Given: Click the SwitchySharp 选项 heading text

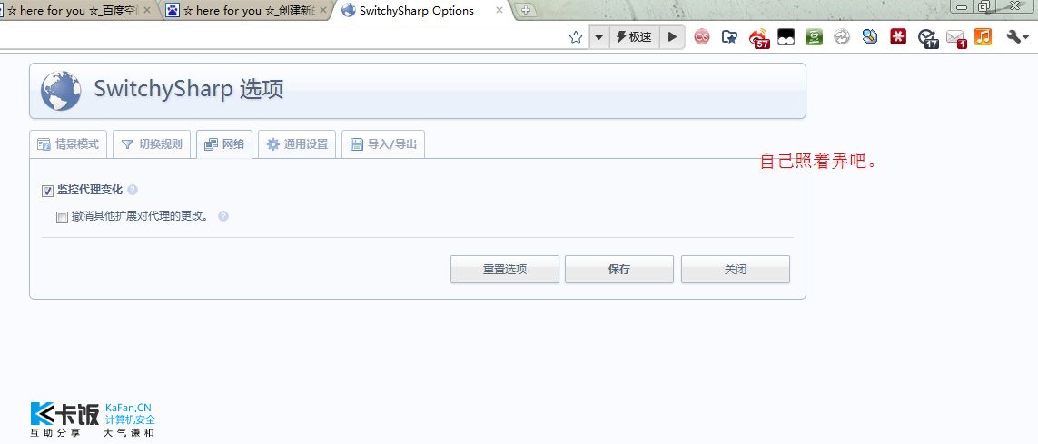Looking at the screenshot, I should tap(189, 89).
